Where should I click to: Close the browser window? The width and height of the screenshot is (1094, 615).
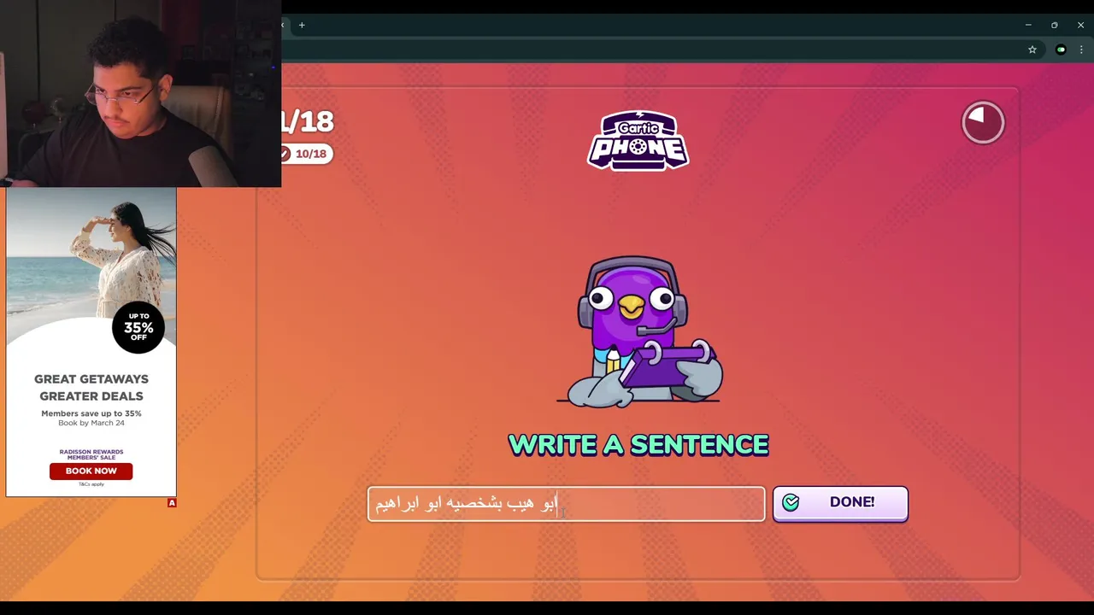(1080, 26)
